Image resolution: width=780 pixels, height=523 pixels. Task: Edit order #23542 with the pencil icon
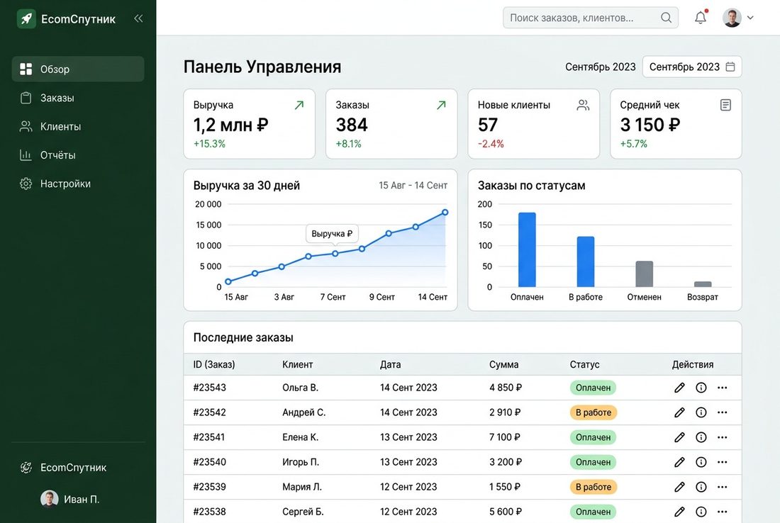point(679,412)
